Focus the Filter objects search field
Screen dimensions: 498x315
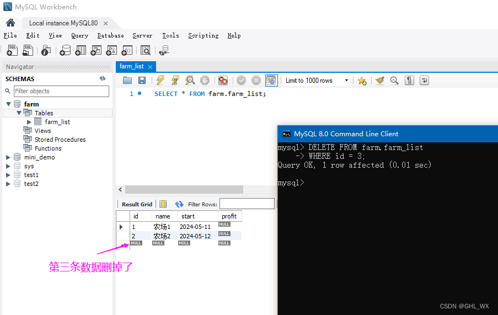61,91
